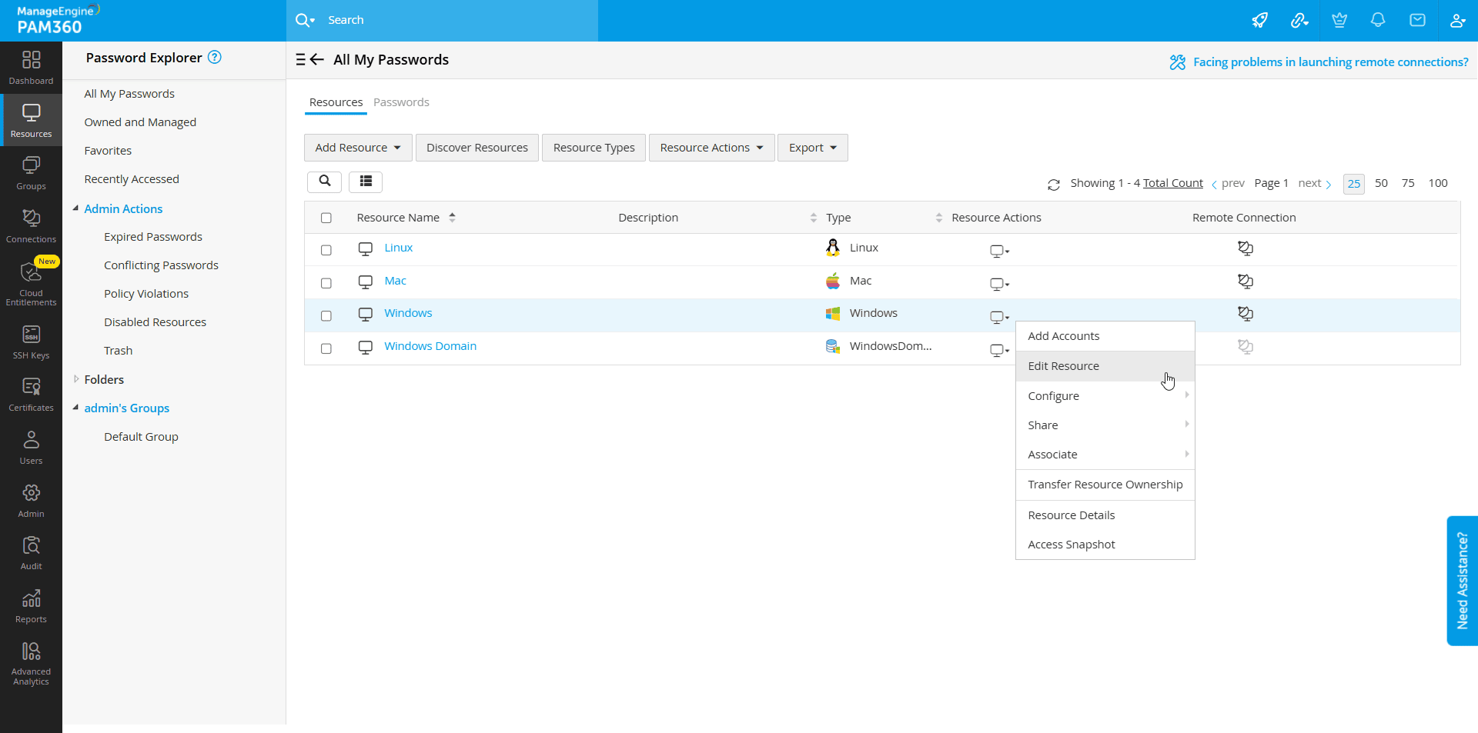Open the mail envelope icon in header

1417,20
